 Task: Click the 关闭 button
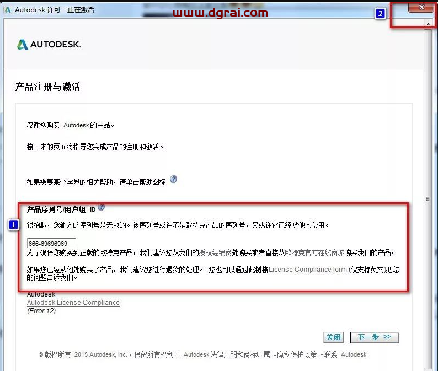point(334,337)
